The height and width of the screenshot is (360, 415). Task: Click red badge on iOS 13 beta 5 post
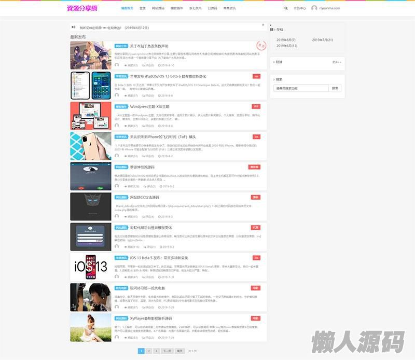pyautogui.click(x=256, y=258)
